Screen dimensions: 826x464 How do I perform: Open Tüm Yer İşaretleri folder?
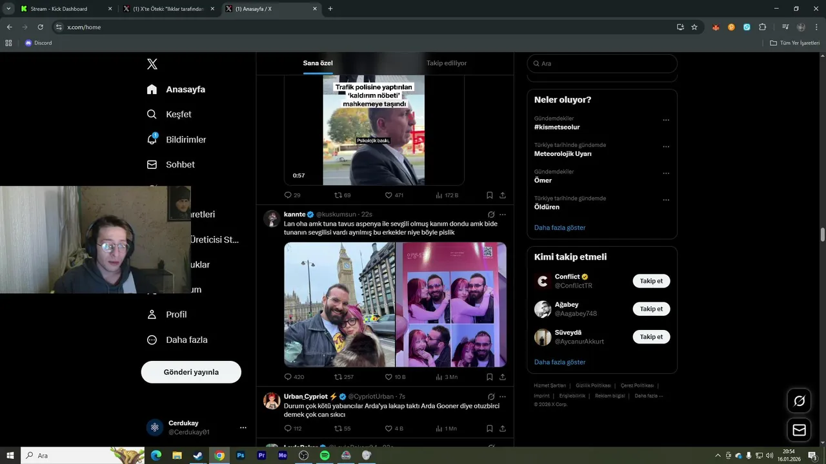[795, 43]
